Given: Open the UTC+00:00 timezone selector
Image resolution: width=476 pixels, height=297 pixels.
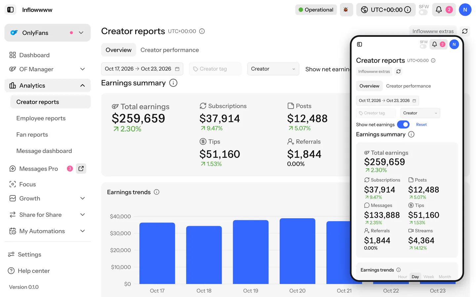Looking at the screenshot, I should (x=385, y=10).
